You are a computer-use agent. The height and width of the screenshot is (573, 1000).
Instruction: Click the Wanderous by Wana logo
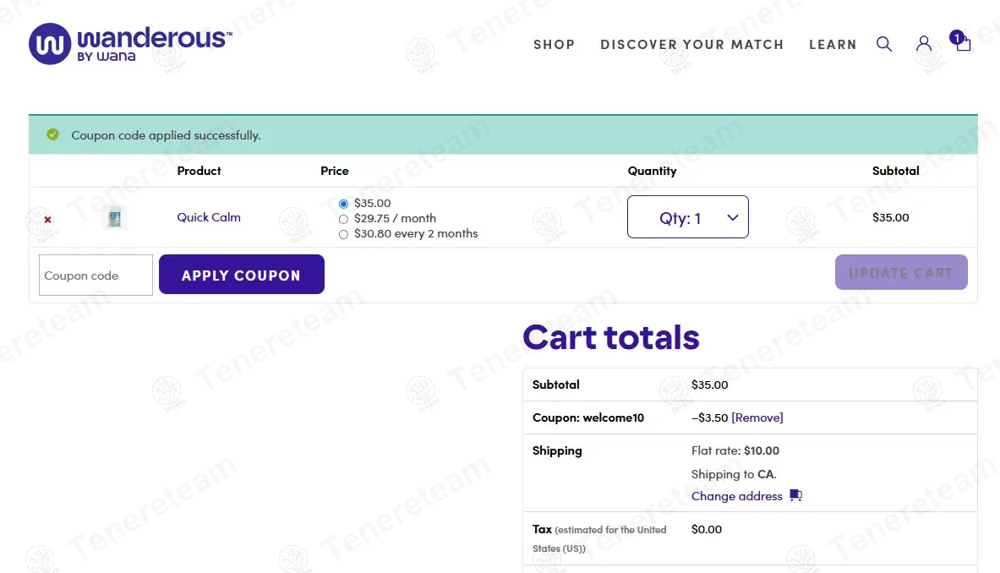click(x=130, y=44)
